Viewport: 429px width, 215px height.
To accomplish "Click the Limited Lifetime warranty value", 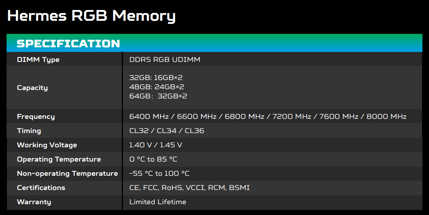I will click(158, 202).
